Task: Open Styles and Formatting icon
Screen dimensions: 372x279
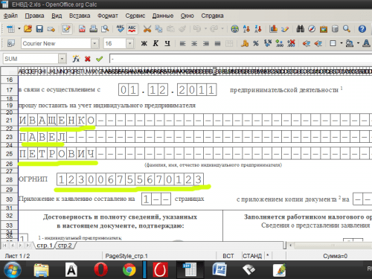Action: [x=10, y=44]
